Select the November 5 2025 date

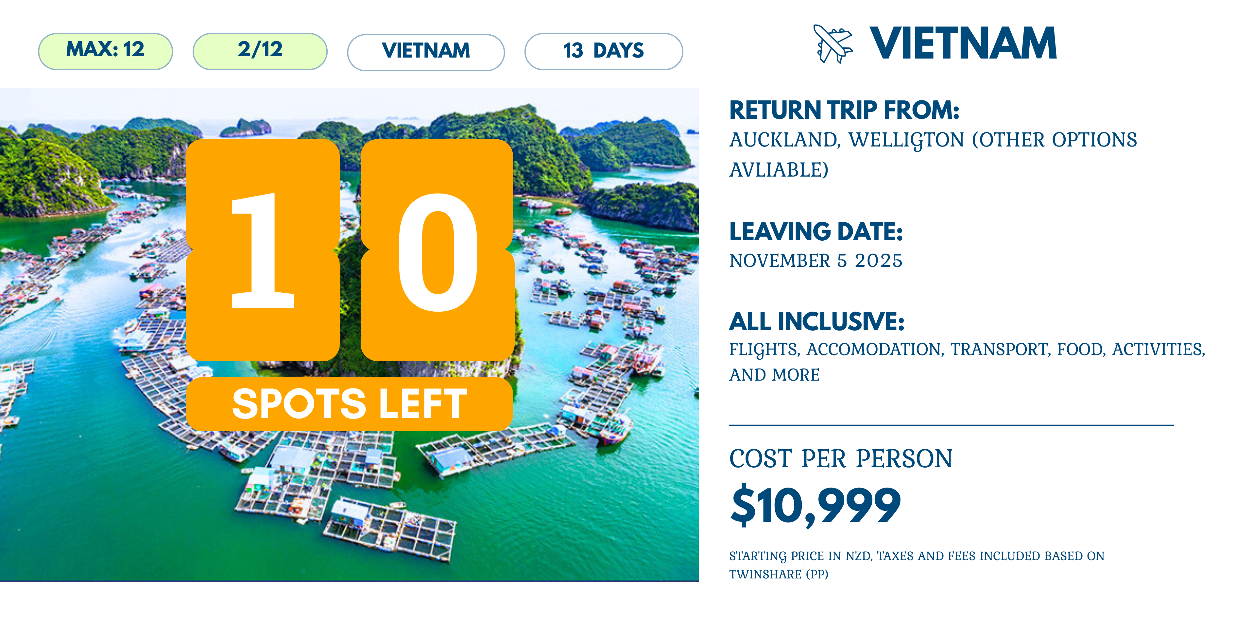pyautogui.click(x=816, y=261)
